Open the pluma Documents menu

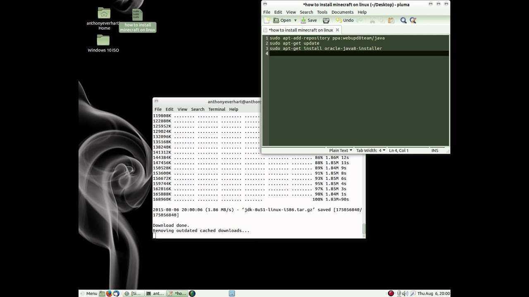tap(342, 12)
